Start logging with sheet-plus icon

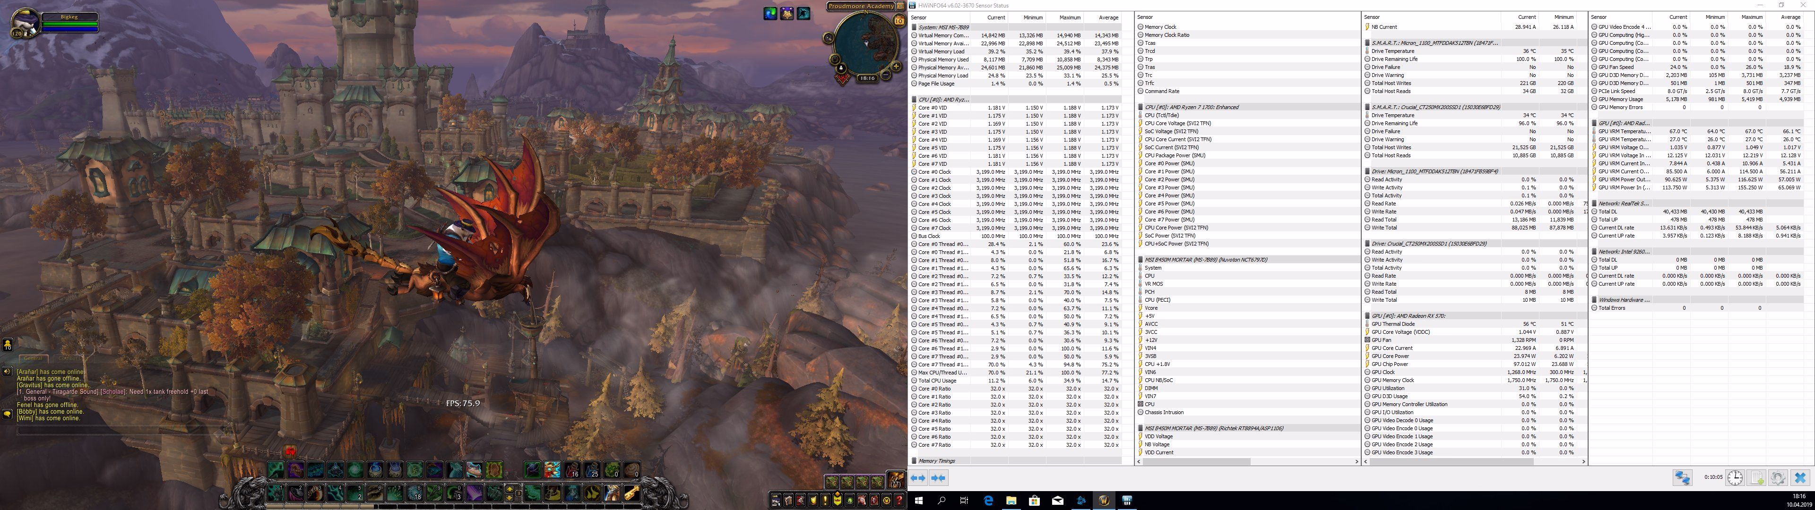click(1756, 478)
